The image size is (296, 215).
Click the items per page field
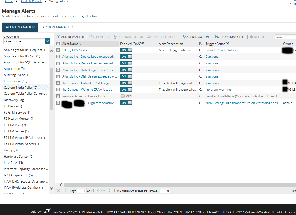(x=165, y=191)
